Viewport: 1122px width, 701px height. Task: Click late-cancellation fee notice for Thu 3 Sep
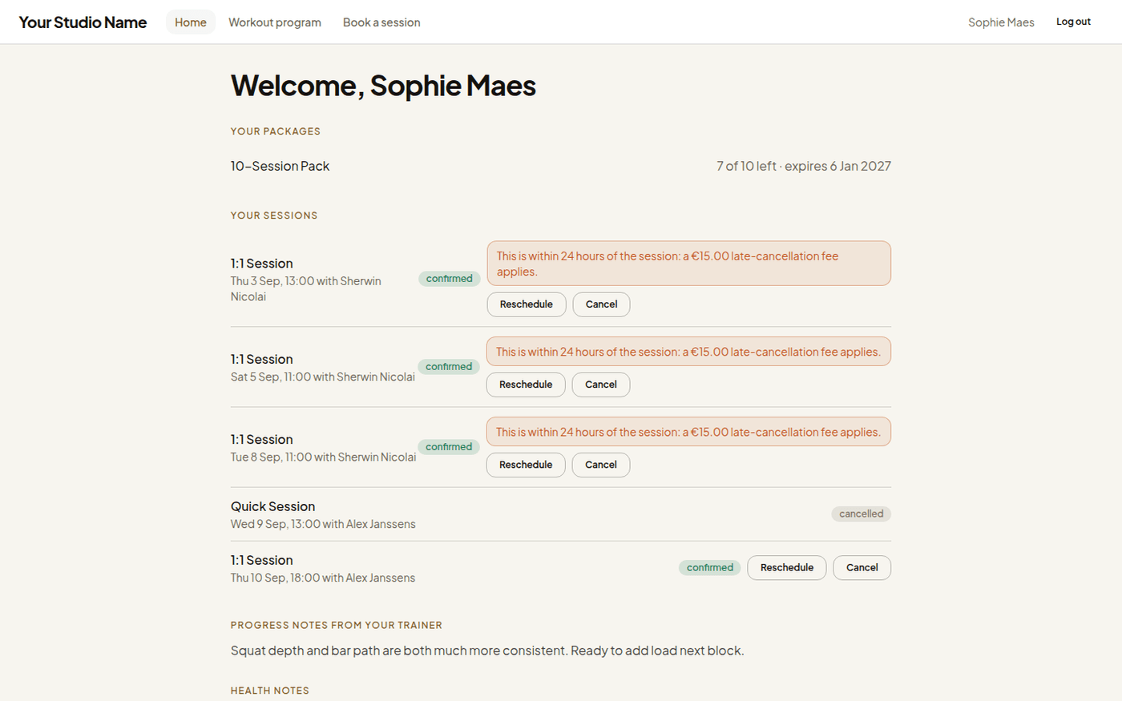tap(689, 264)
